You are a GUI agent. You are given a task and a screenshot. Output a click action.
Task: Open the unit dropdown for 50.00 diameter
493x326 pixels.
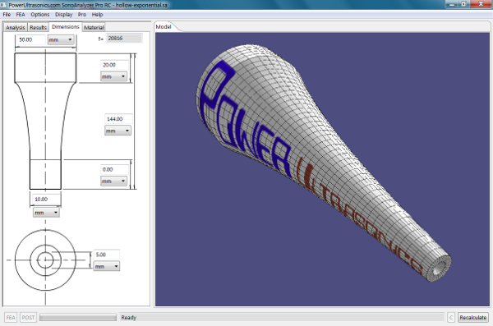61,40
